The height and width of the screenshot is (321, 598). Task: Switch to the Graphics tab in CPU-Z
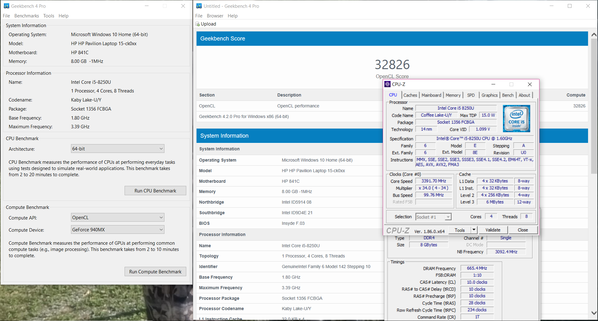click(490, 95)
